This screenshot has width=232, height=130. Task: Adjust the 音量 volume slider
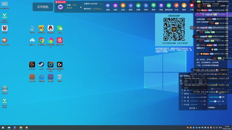click(196, 97)
